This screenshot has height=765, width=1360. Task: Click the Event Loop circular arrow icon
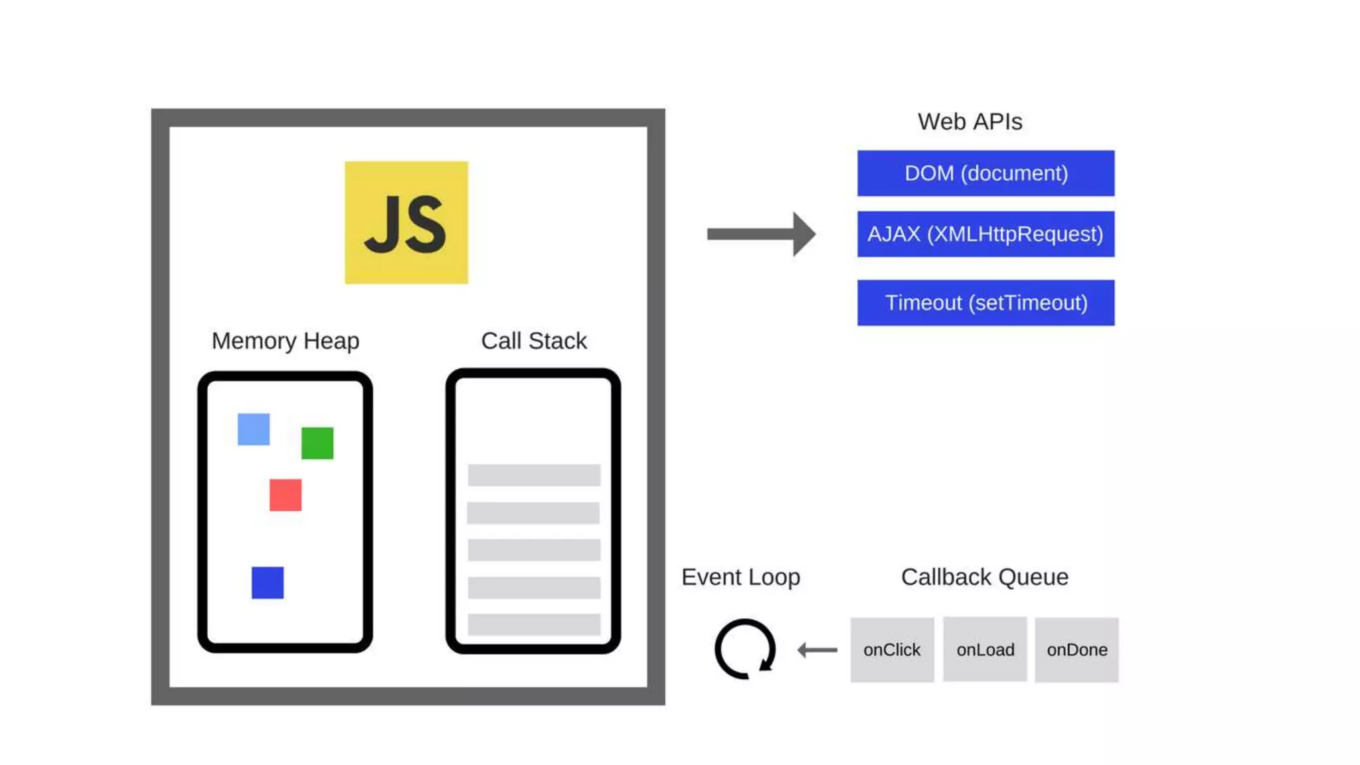745,649
